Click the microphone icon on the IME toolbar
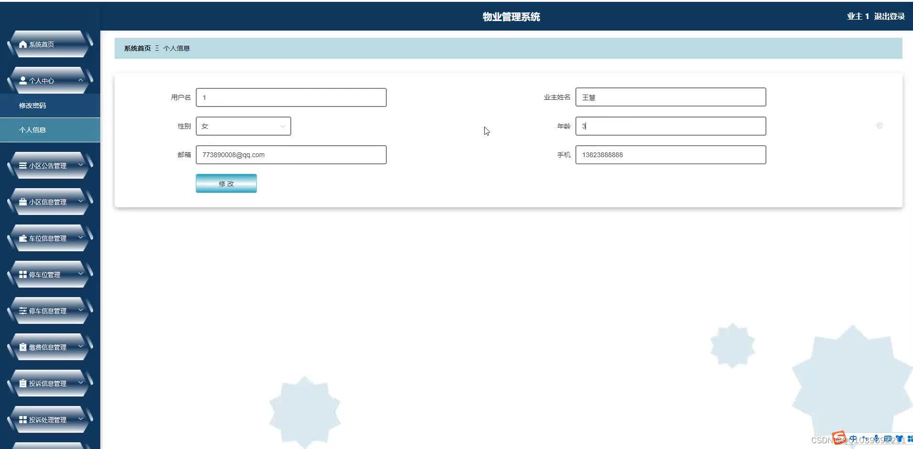Screen dimensions: 913x449 (x=877, y=438)
